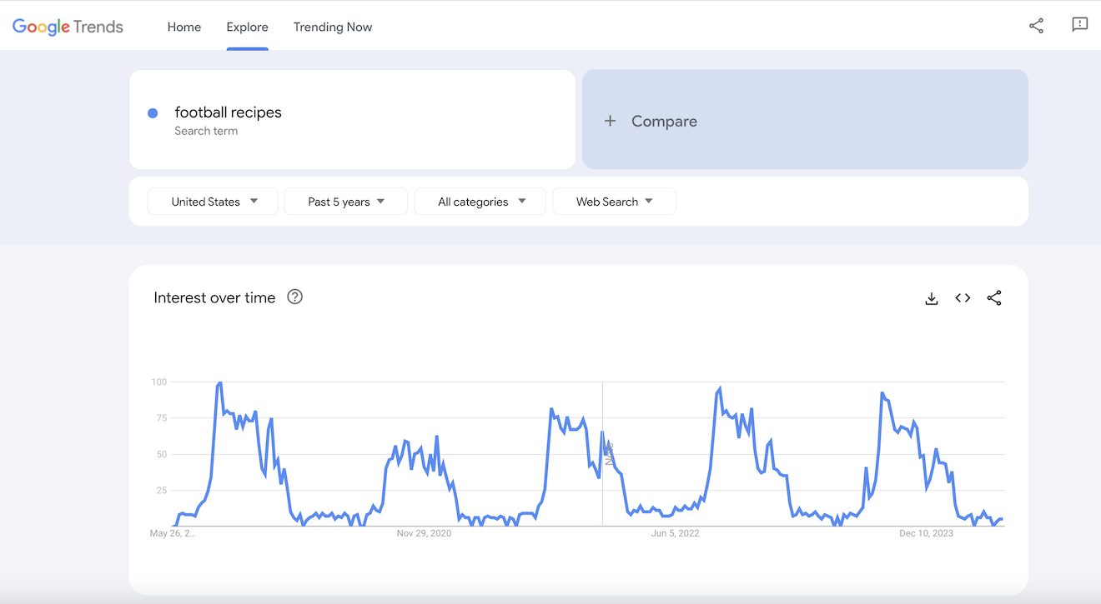Image resolution: width=1101 pixels, height=604 pixels.
Task: Edit the football recipes search term
Action: click(228, 112)
